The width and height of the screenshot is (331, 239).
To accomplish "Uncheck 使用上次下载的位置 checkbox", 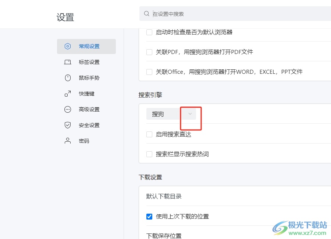I will coord(149,217).
